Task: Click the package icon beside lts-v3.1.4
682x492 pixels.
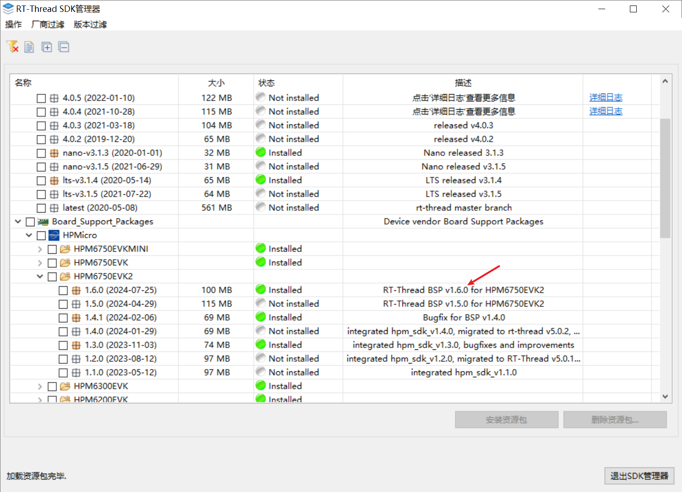Action: coord(54,181)
